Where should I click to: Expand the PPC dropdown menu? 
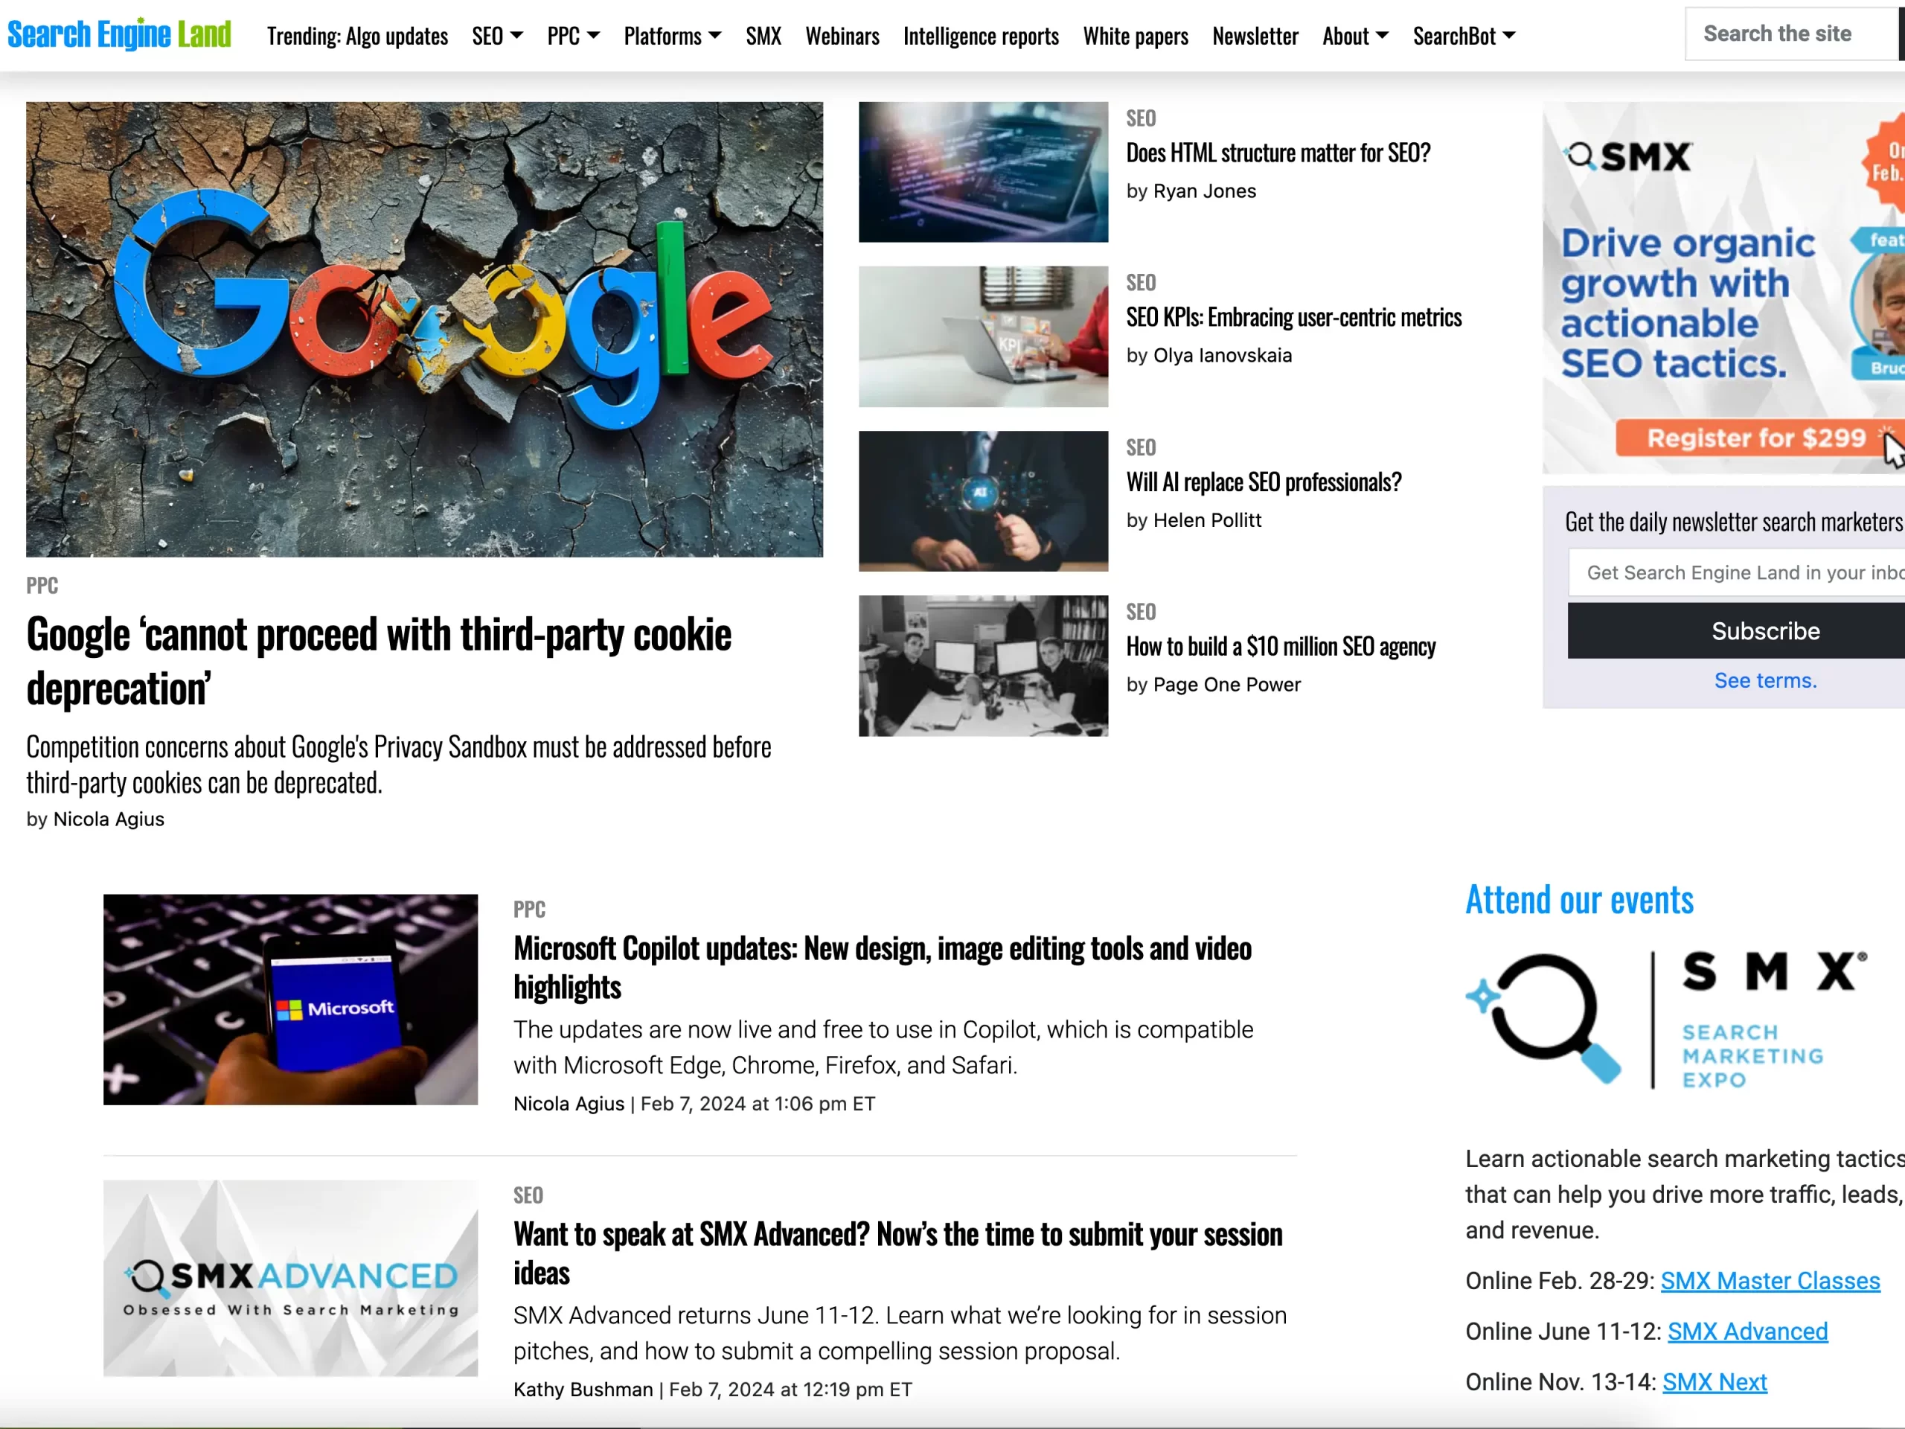(574, 36)
